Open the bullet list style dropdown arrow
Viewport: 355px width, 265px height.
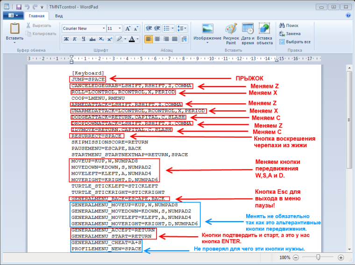coord(172,28)
